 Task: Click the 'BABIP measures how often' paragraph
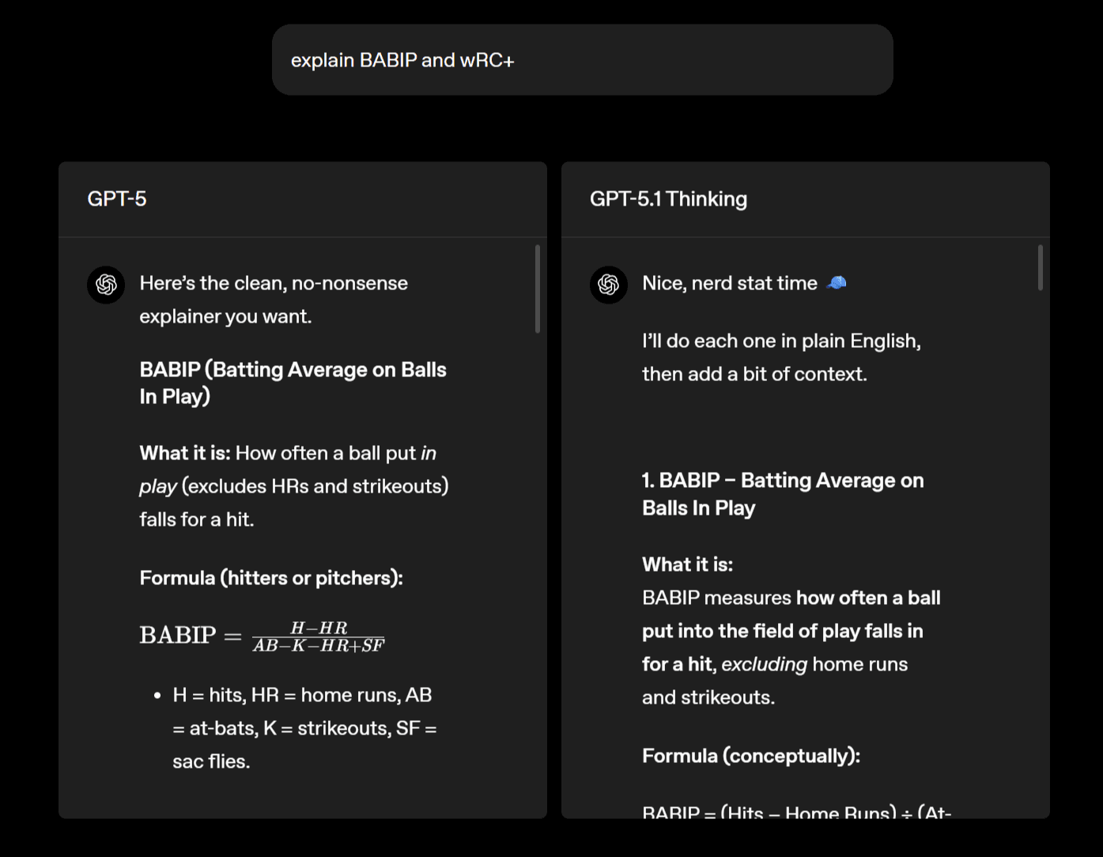(791, 647)
